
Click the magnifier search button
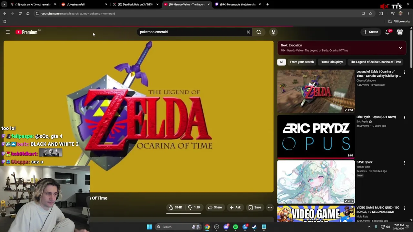coord(259,32)
